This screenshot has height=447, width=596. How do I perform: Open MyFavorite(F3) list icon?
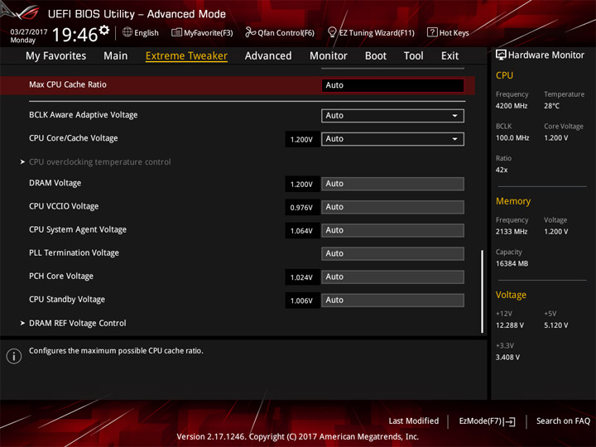176,32
